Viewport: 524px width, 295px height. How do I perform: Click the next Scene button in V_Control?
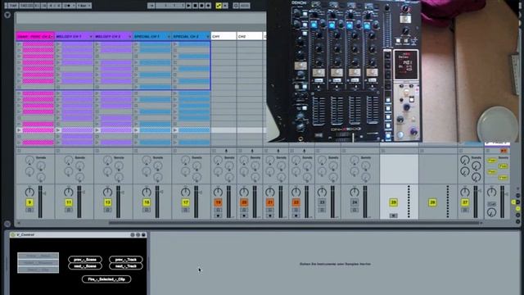coord(85,266)
